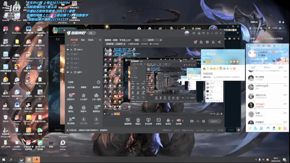Image resolution: width=290 pixels, height=163 pixels.
Task: Expand speaker options arrow
Action: [x=183, y=121]
